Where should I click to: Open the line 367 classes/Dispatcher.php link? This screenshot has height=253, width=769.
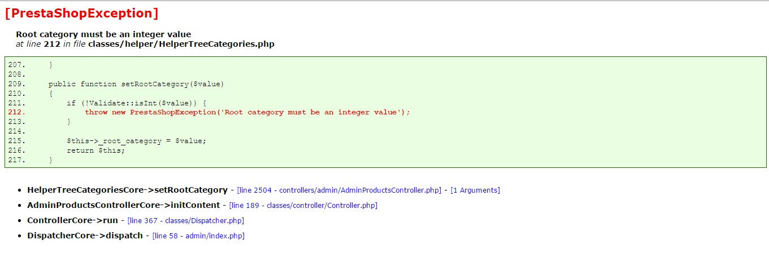(186, 221)
